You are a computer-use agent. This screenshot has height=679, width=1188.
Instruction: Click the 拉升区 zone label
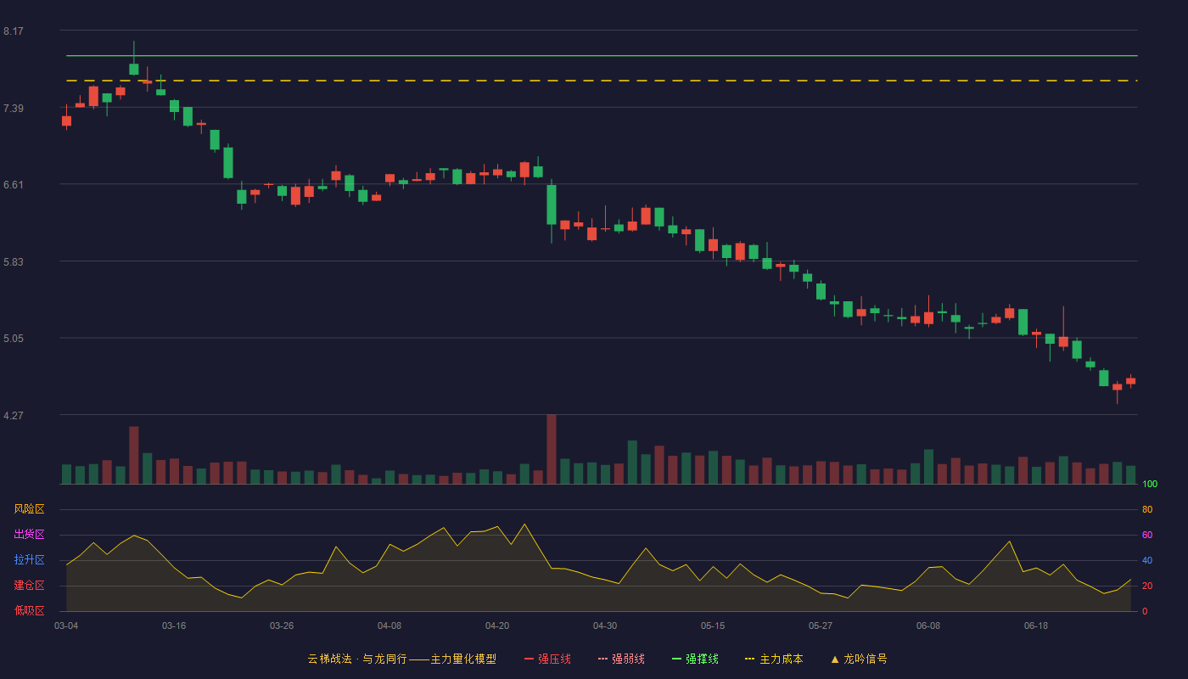(29, 560)
